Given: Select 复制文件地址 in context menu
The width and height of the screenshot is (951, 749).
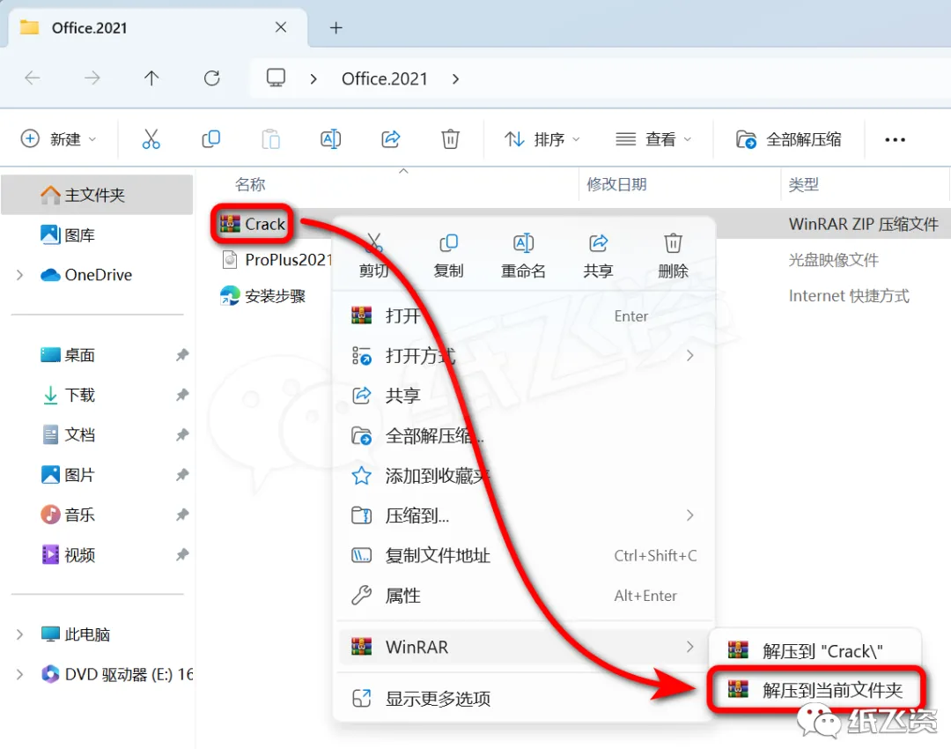Looking at the screenshot, I should pos(525,555).
